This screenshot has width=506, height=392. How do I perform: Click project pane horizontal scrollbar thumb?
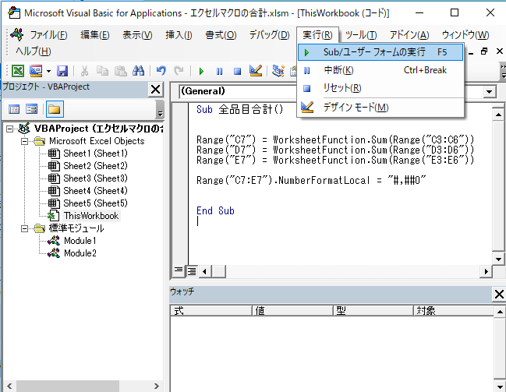tap(68, 387)
